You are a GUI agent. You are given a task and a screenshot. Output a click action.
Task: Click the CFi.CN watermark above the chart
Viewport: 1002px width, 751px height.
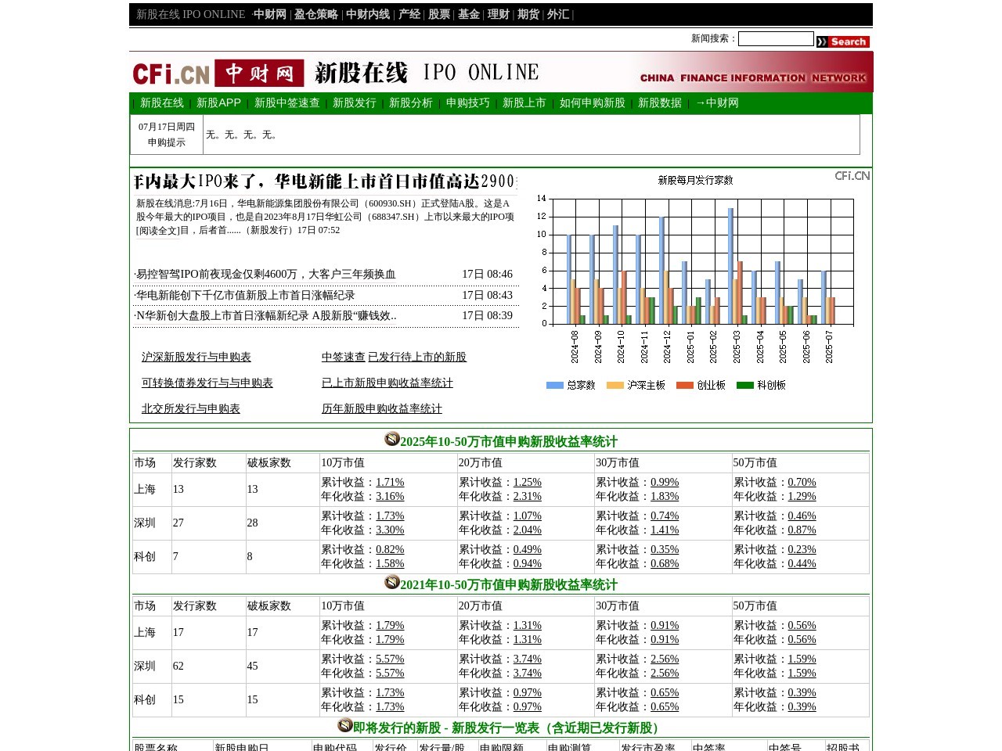tap(852, 176)
